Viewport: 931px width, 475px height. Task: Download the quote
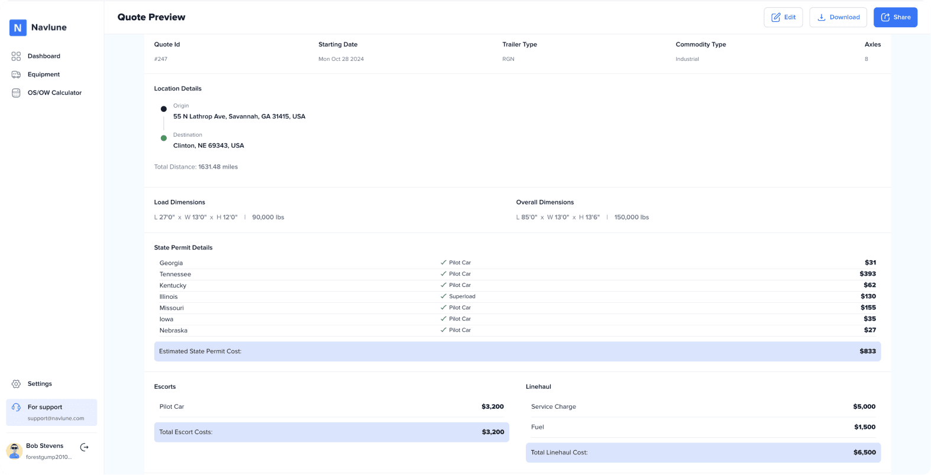click(x=838, y=17)
